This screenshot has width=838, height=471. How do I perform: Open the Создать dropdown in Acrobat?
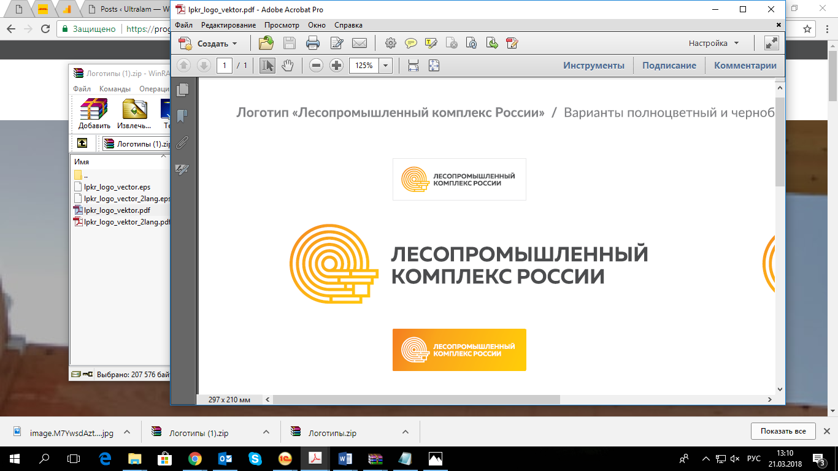coord(208,44)
